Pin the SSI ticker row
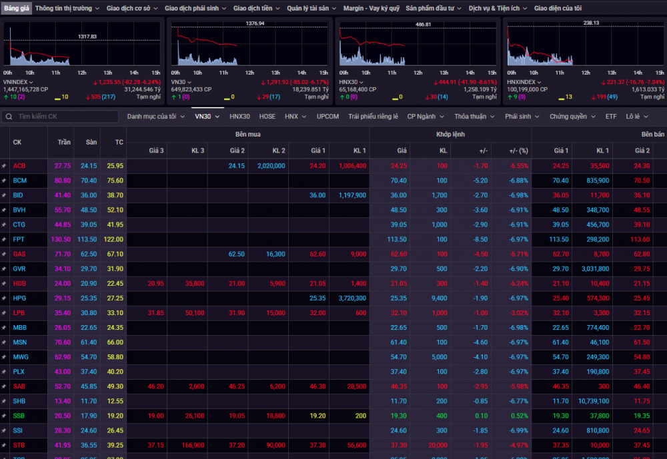Image resolution: width=667 pixels, height=459 pixels. pyautogui.click(x=4, y=430)
